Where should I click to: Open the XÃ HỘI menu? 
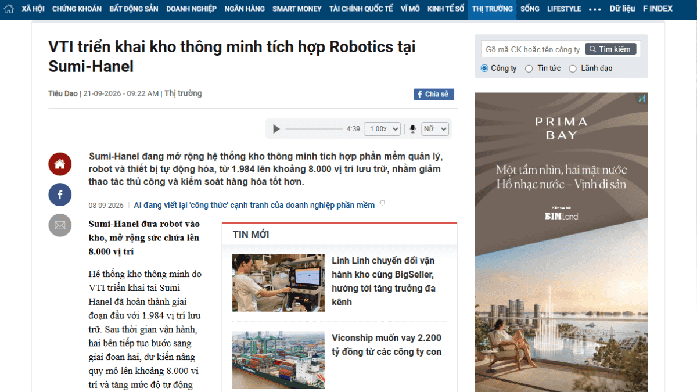34,9
